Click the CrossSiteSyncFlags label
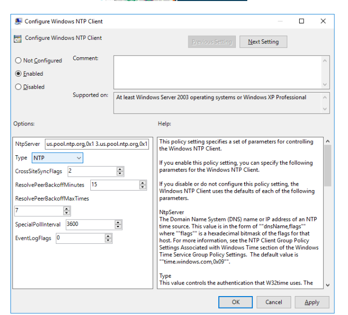 click(38, 172)
